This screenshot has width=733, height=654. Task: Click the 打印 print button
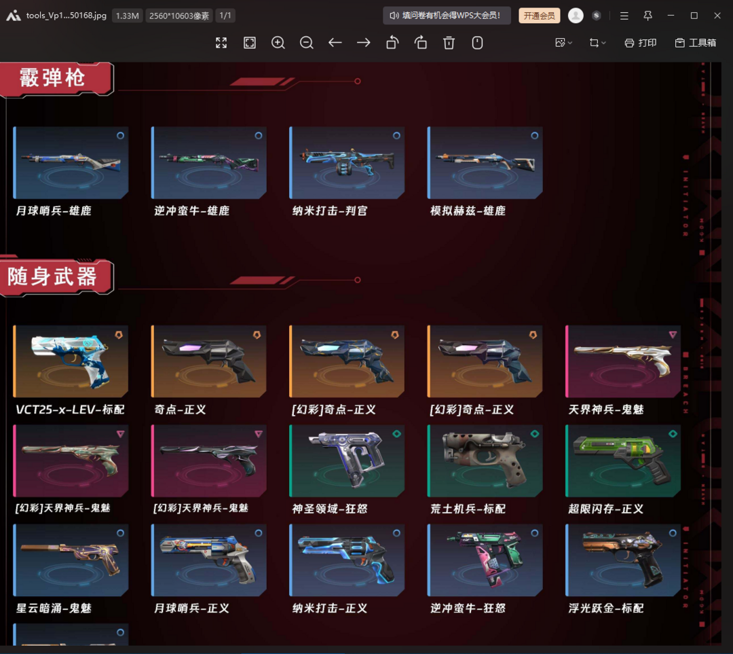(x=641, y=43)
